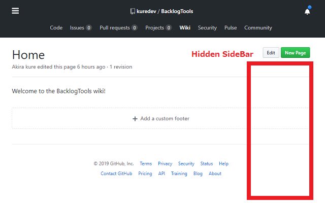Viewport: 325px width, 203px height.
Task: Open the About footer link
Action: pyautogui.click(x=215, y=174)
